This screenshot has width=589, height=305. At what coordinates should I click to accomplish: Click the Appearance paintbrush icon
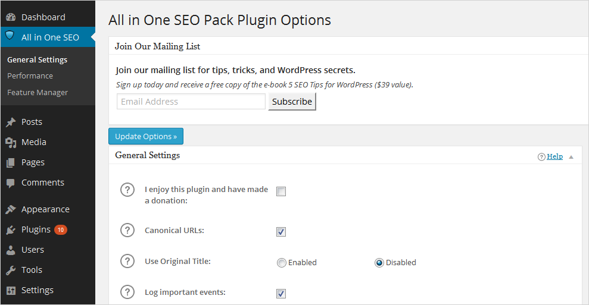coord(10,209)
